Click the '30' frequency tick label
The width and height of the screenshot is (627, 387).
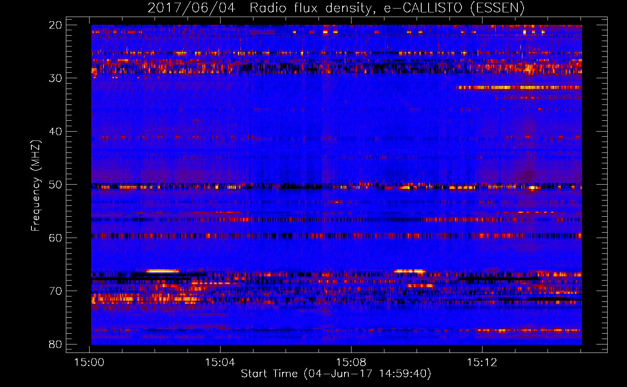pyautogui.click(x=55, y=78)
